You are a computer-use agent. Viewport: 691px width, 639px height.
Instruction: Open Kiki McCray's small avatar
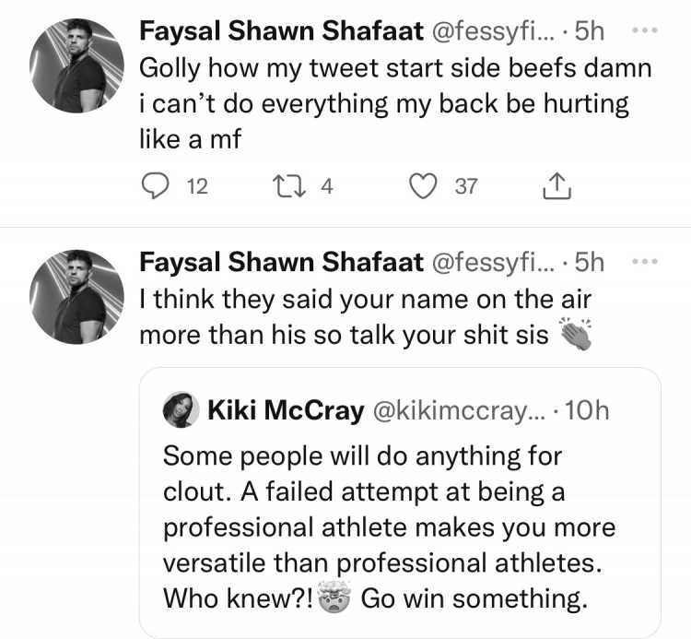[x=181, y=409]
